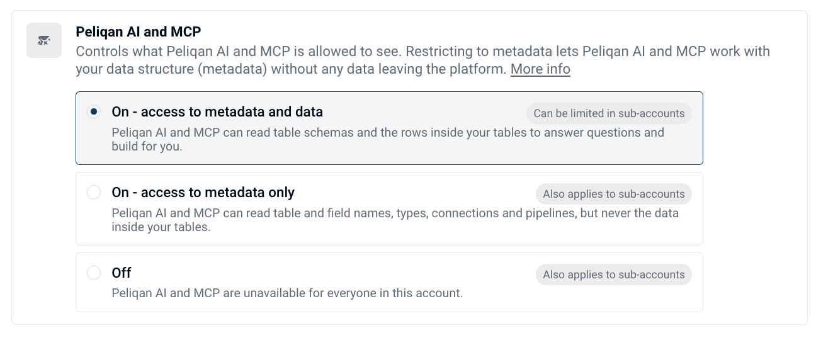Select the 'On - access to metadata and data' radio

tap(94, 112)
